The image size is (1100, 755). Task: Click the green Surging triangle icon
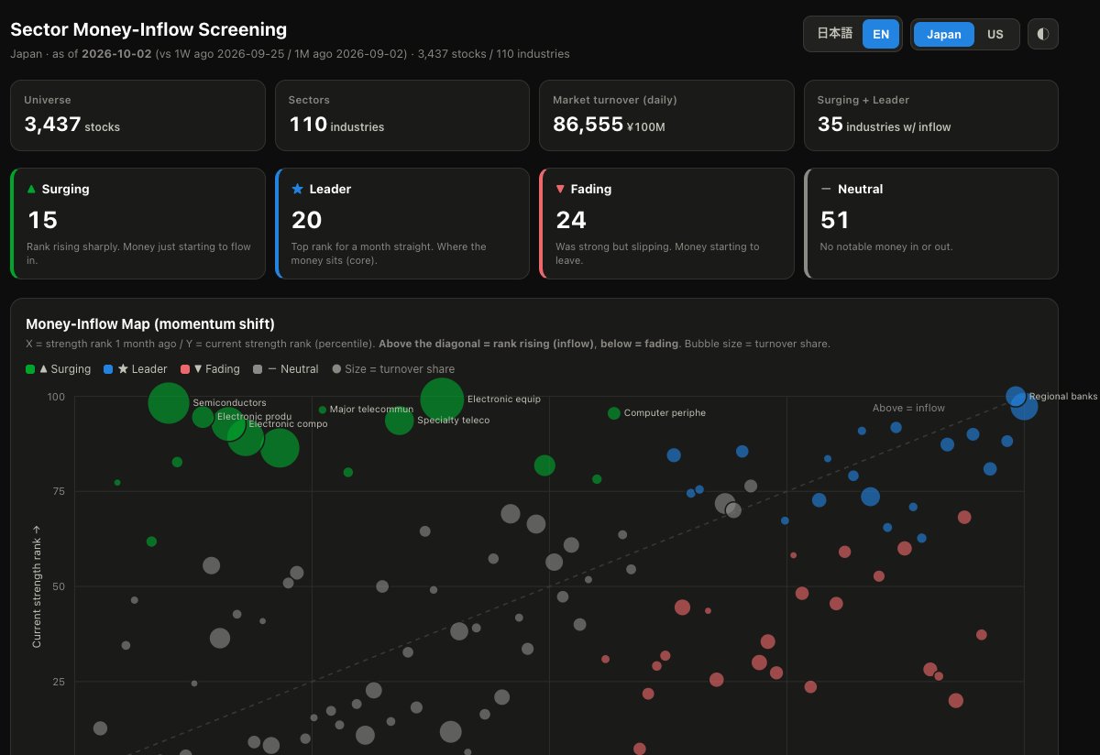pos(31,189)
